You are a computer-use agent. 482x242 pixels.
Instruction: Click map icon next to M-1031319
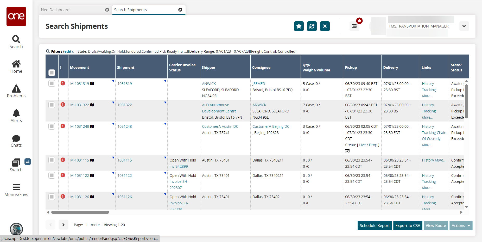(x=92, y=84)
